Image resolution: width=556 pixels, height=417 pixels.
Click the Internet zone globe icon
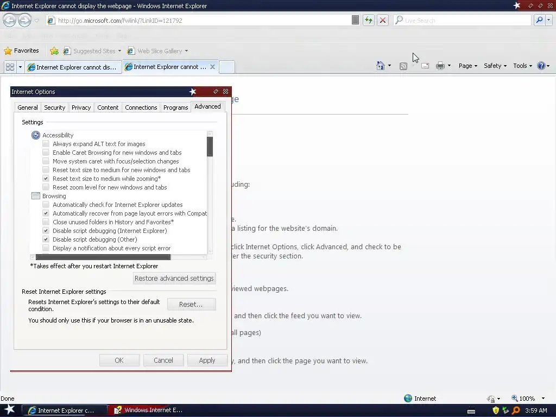pos(408,398)
